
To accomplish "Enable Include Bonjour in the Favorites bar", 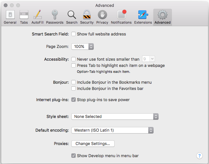I will 74,88.
